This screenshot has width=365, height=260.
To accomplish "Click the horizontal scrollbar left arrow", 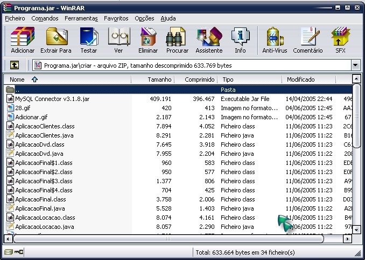I will pyautogui.click(x=8, y=239).
